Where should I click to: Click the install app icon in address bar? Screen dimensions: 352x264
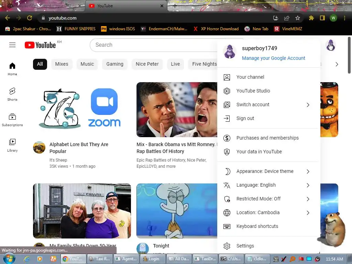(x=276, y=18)
